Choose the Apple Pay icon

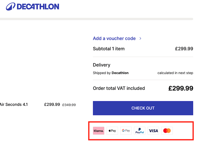[x=112, y=131]
